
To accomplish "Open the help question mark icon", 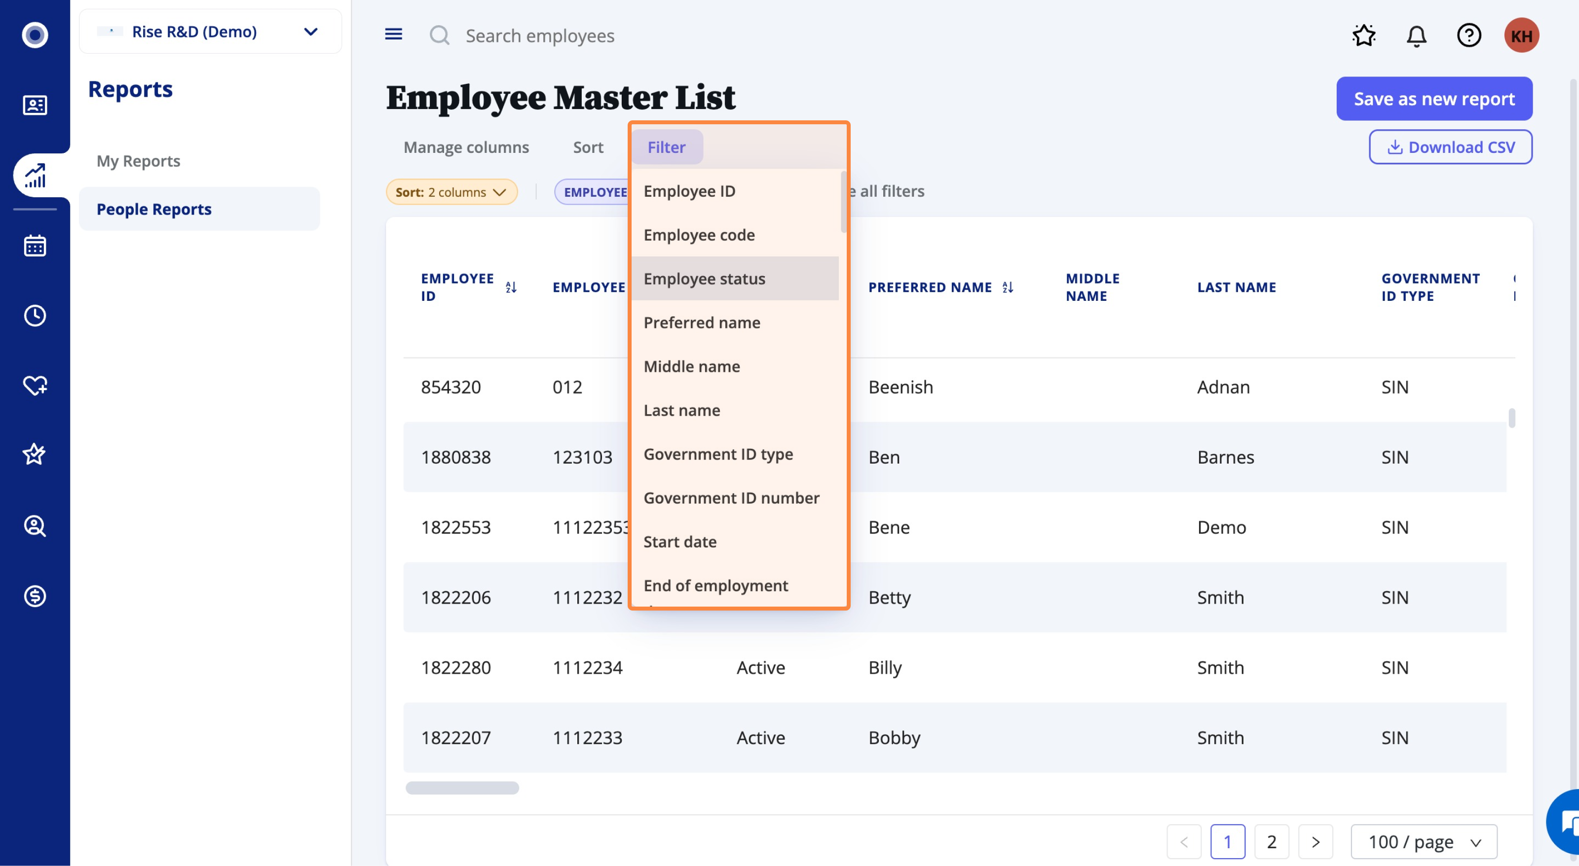I will pos(1468,36).
